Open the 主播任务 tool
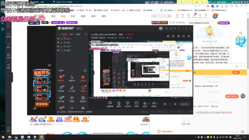Viewport: 249px width, 140px height. click(83, 78)
